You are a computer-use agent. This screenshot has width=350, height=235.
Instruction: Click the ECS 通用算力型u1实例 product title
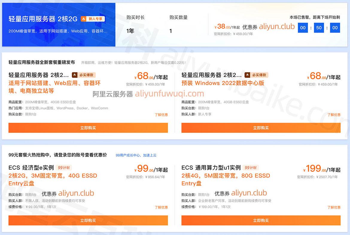211,168
